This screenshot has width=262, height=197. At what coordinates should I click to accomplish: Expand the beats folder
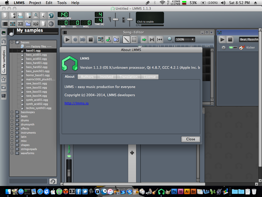pos(12,116)
